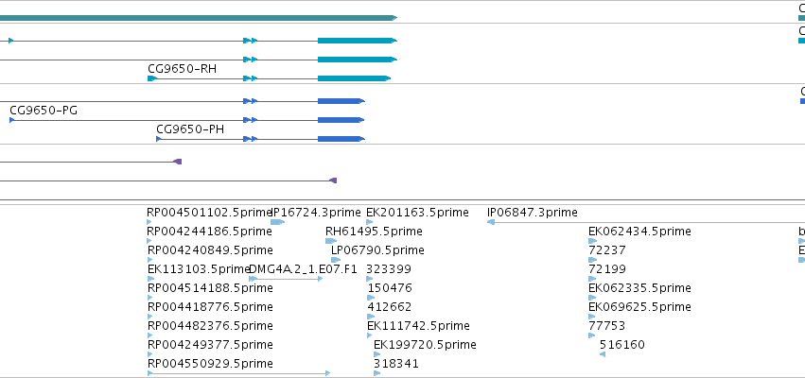Viewport: 805px width, 378px height.
Task: Select EST label RP004418776.5prime
Action: pos(210,307)
